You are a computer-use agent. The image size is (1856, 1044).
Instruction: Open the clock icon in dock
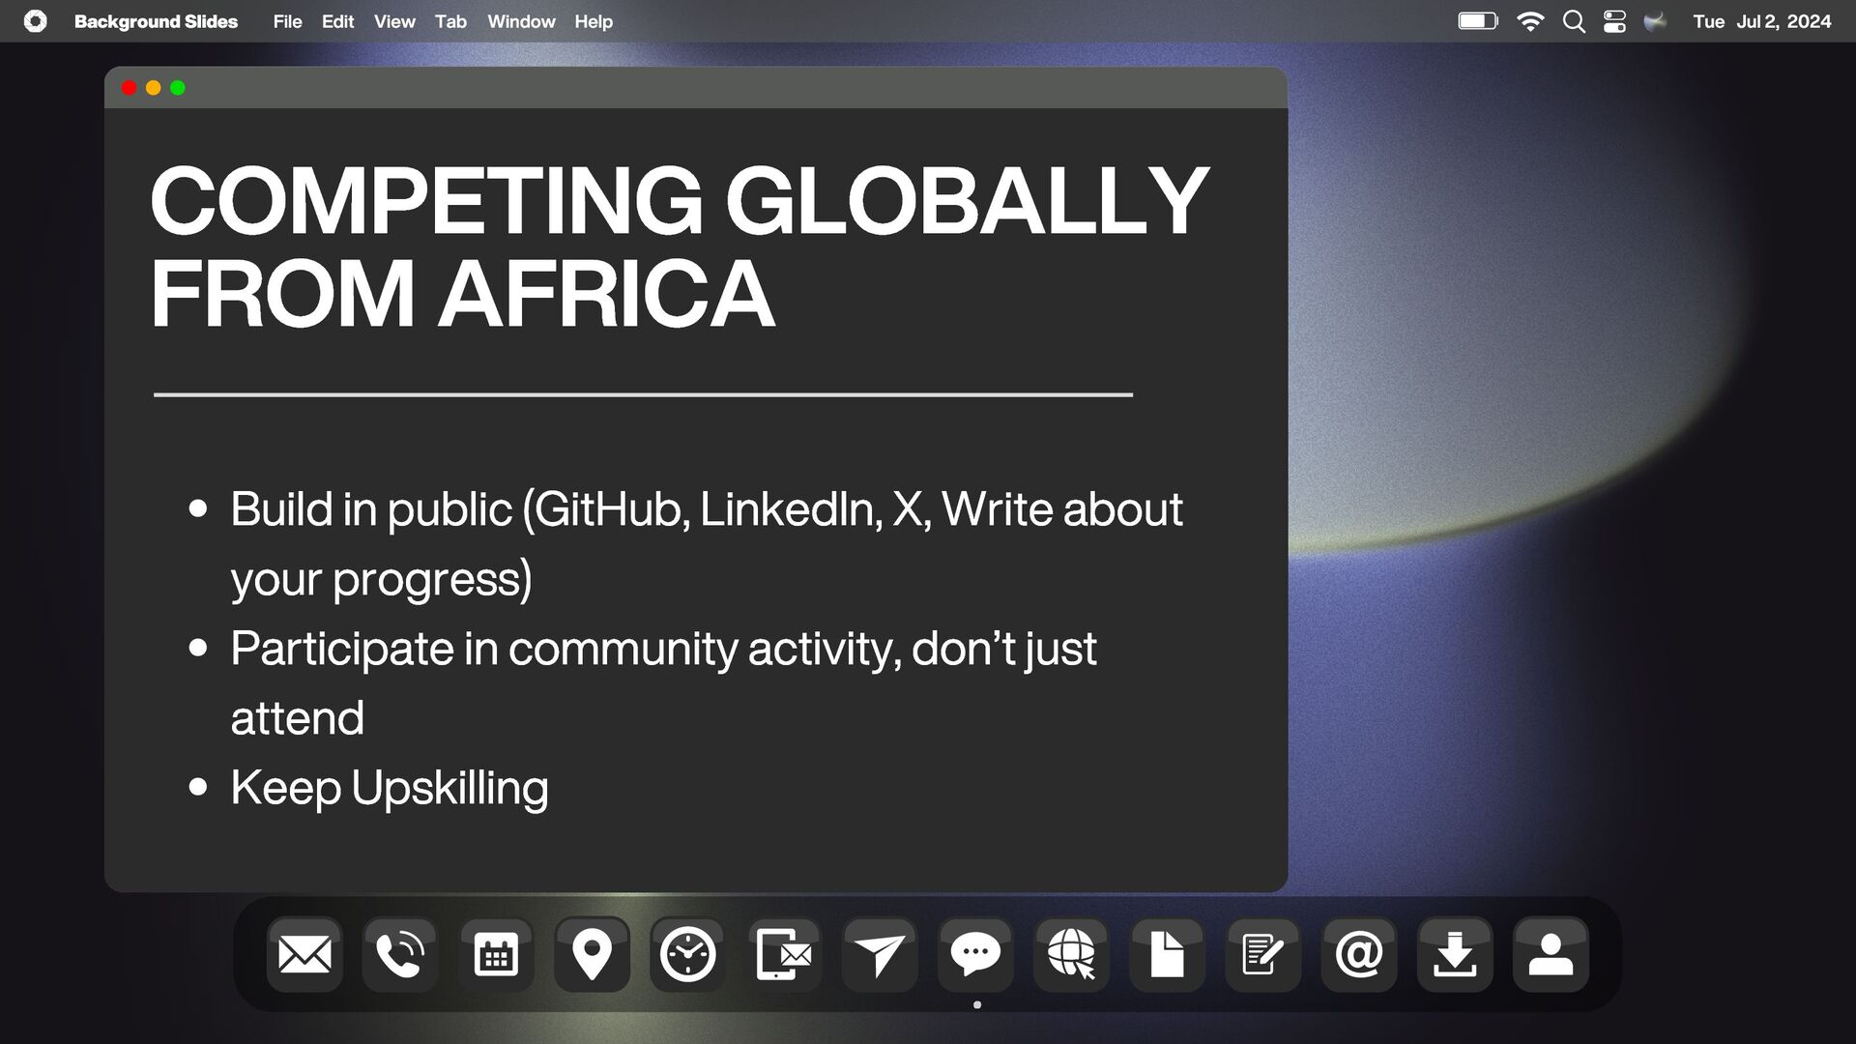click(x=687, y=955)
